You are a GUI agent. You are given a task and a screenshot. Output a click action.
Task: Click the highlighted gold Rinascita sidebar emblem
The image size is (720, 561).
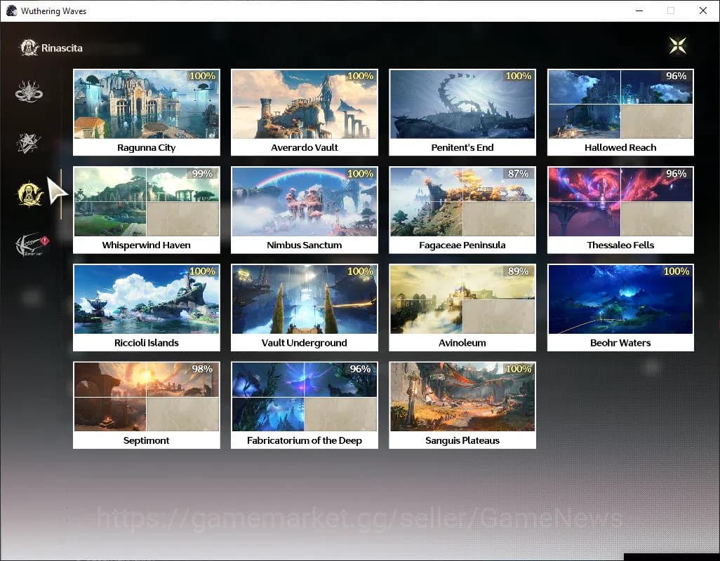click(30, 194)
